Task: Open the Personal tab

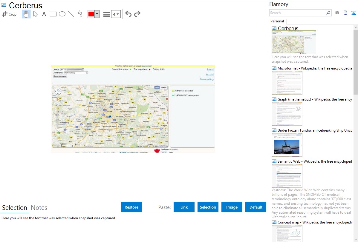Action: click(277, 21)
